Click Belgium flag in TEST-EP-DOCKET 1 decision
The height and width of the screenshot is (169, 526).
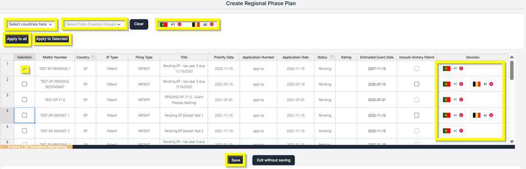(x=476, y=115)
